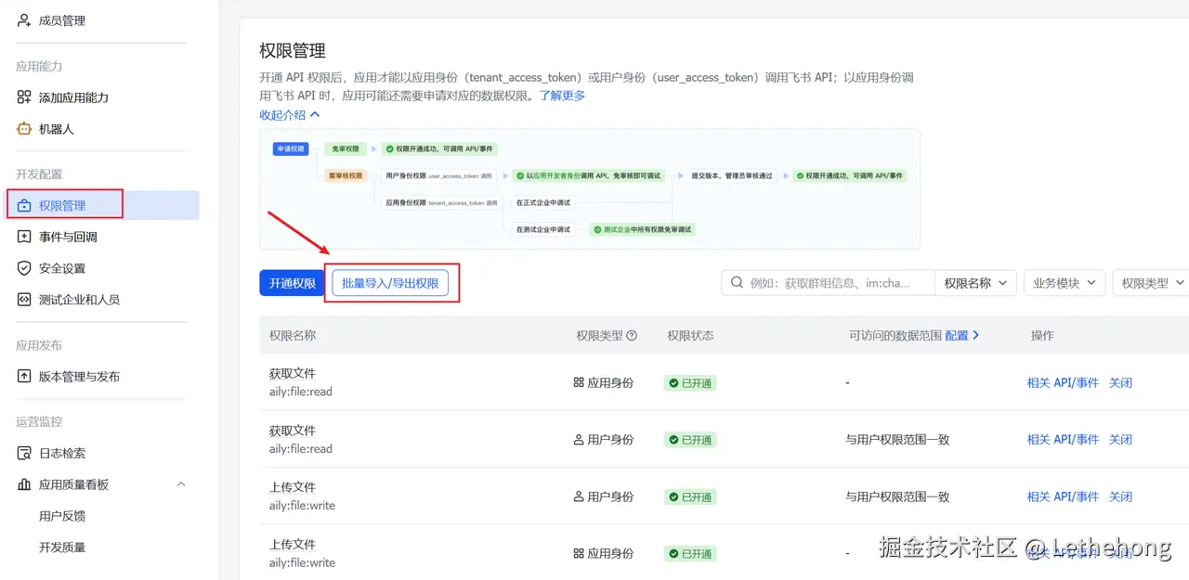1189x580 pixels.
Task: Click the search magnifier icon
Action: 737,283
